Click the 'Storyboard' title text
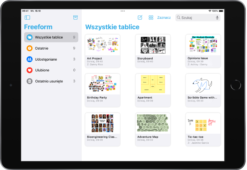This screenshot has height=170, width=247. (x=145, y=58)
